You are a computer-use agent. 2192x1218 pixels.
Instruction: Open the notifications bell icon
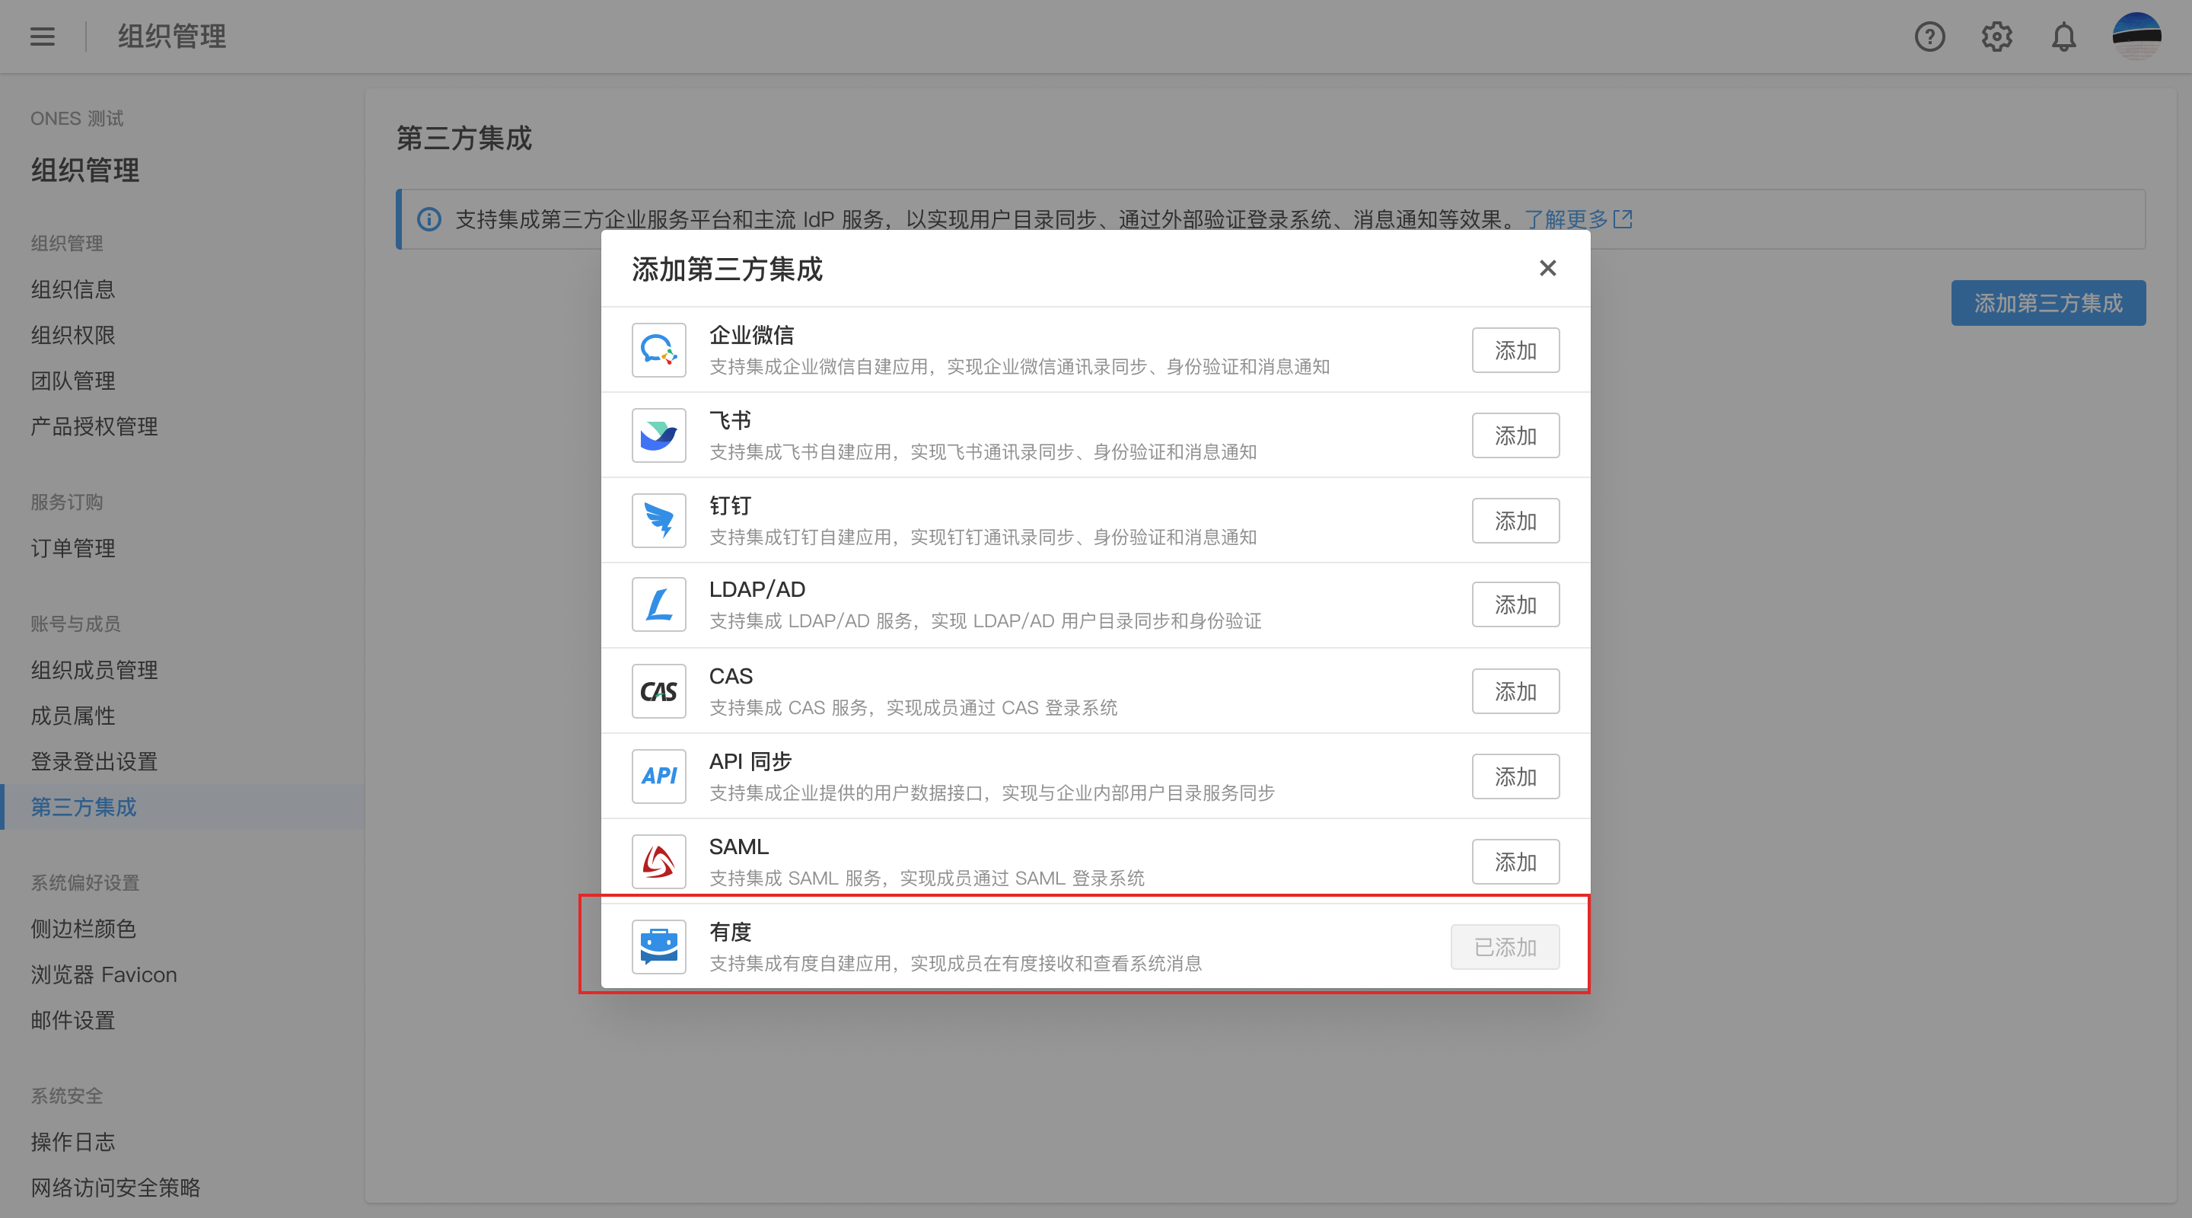(2063, 37)
